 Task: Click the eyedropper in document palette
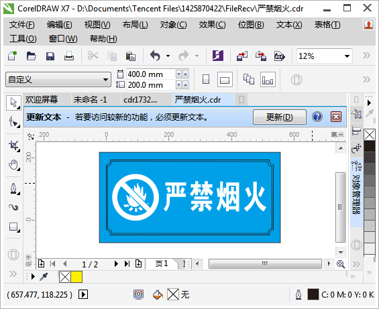[44, 277]
